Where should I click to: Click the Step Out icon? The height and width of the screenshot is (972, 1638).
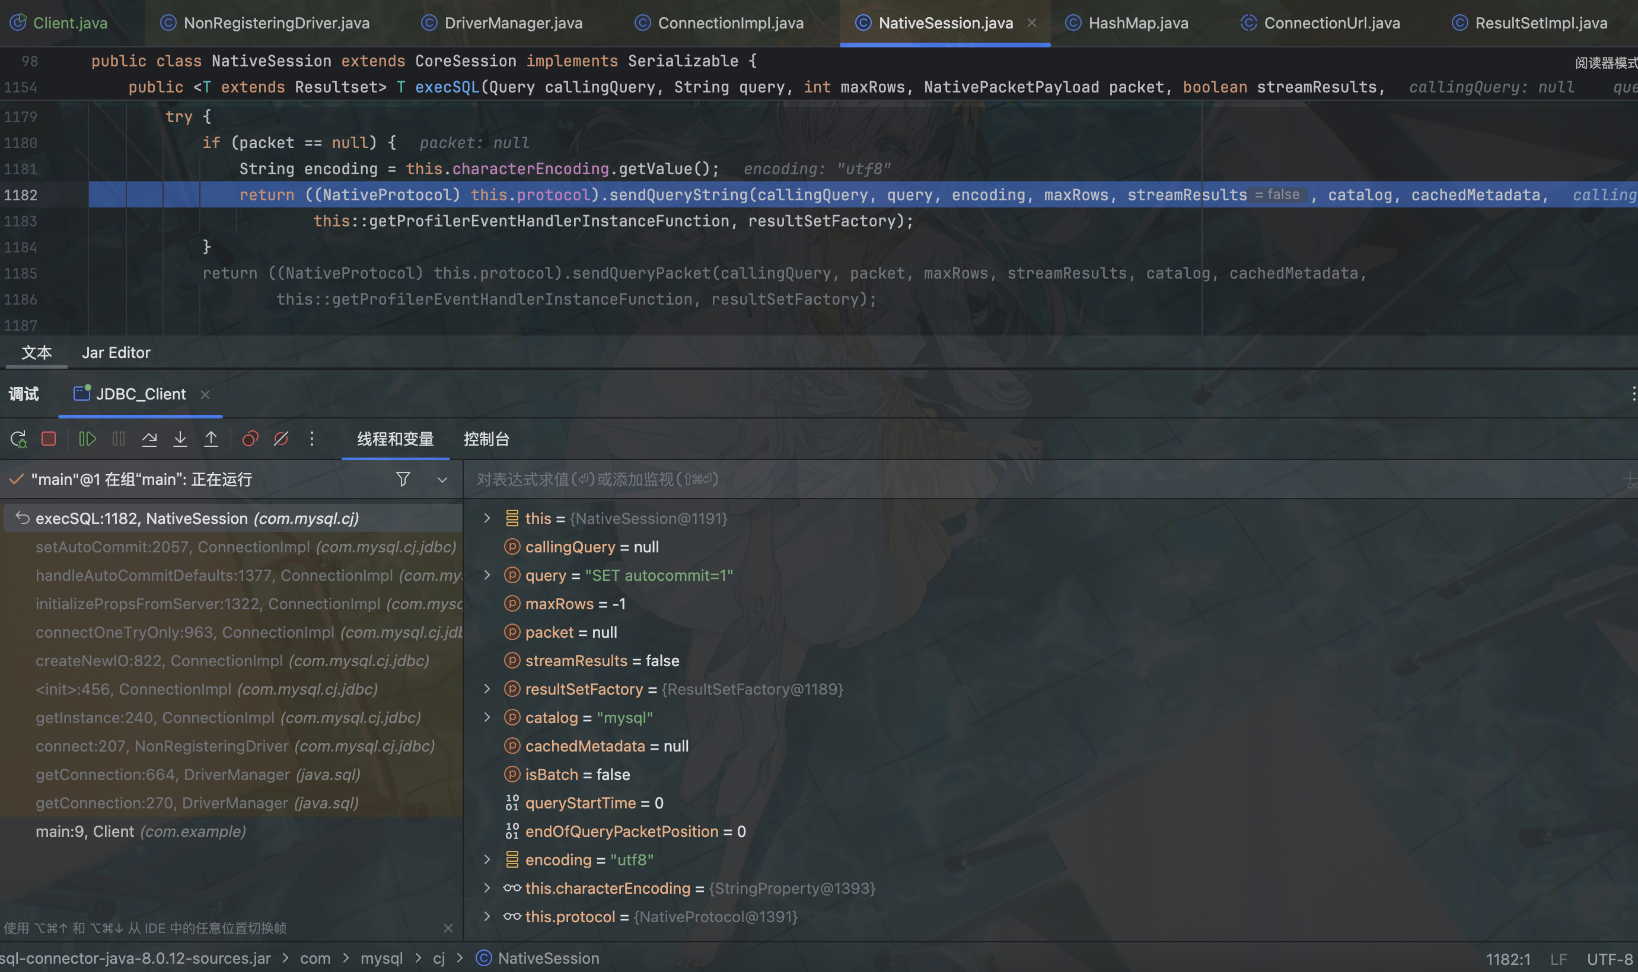tap(211, 439)
